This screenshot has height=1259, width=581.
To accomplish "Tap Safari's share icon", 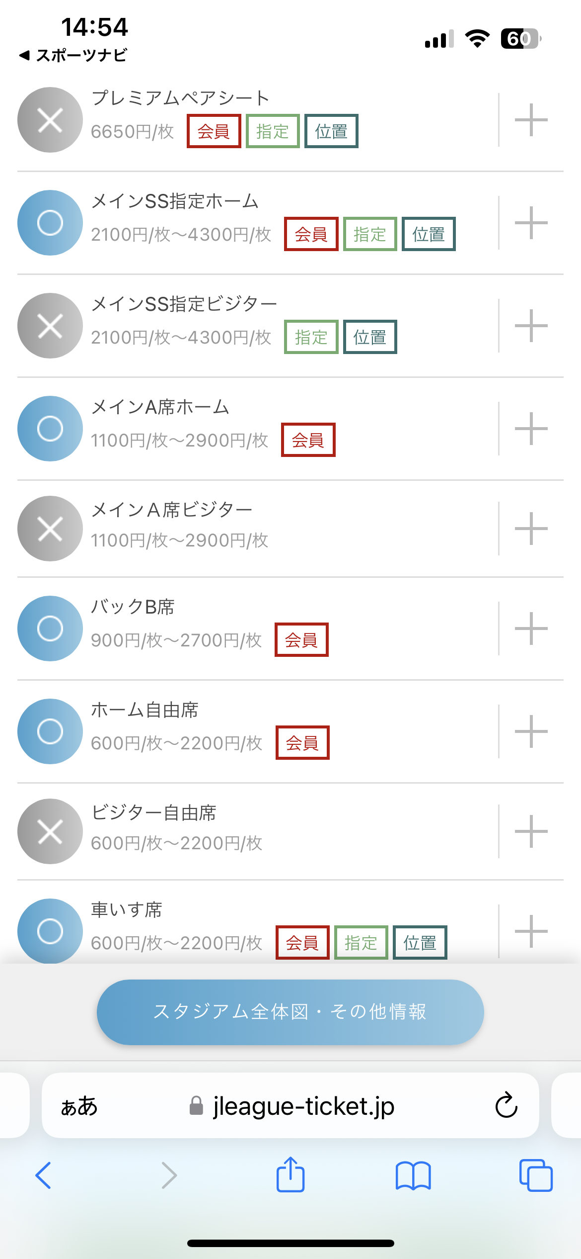I will pos(290,1175).
